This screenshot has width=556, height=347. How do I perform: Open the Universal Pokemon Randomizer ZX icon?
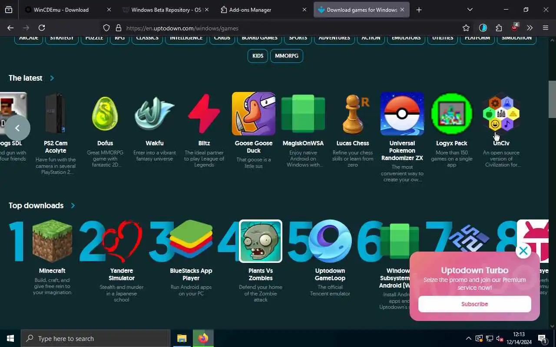pos(402,114)
